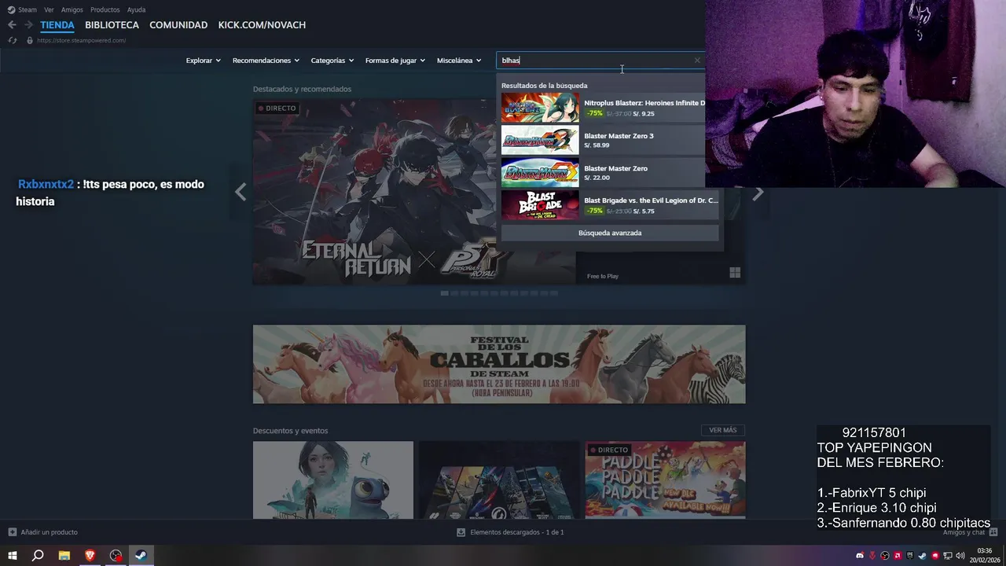Open the Amigos menu
This screenshot has height=566, width=1006.
pos(72,9)
